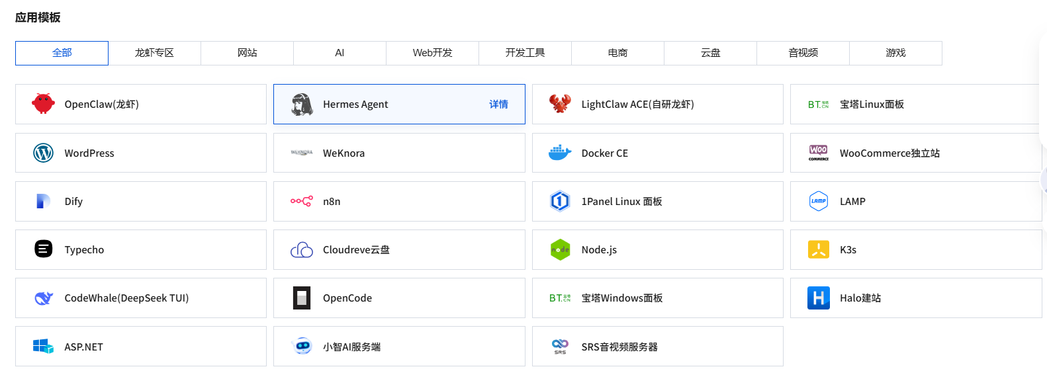Click the WeKnora logo icon

[302, 153]
